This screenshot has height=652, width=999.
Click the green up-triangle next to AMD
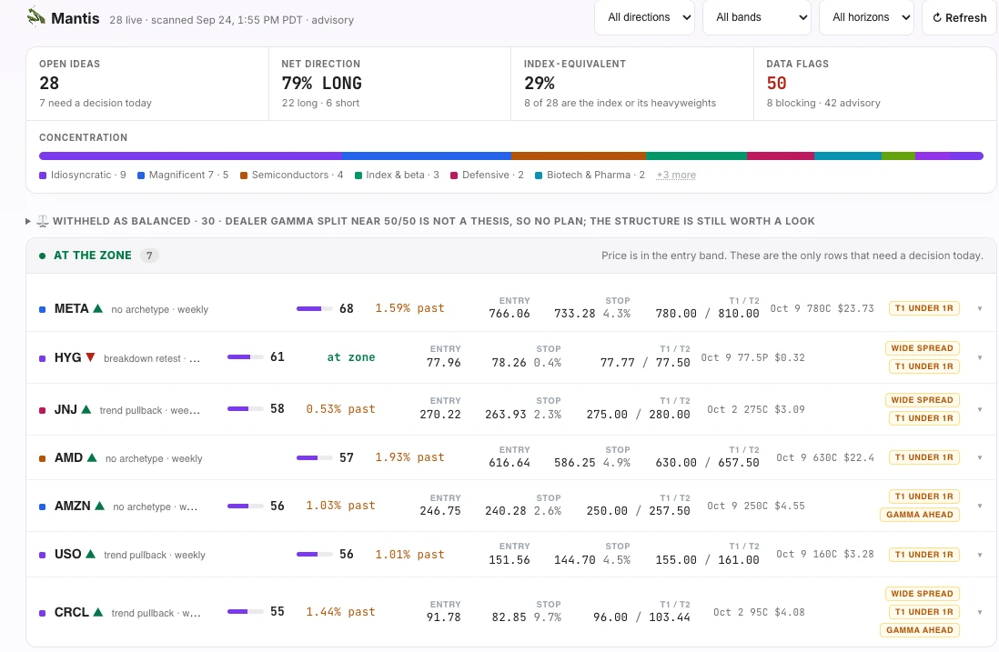(x=92, y=457)
